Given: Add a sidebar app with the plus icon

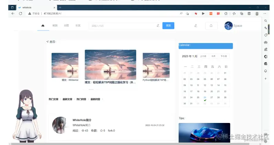Looking at the screenshot, I should point(266,79).
